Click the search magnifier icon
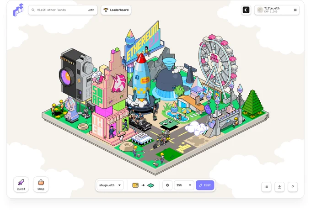This screenshot has height=211, width=311. (33, 10)
